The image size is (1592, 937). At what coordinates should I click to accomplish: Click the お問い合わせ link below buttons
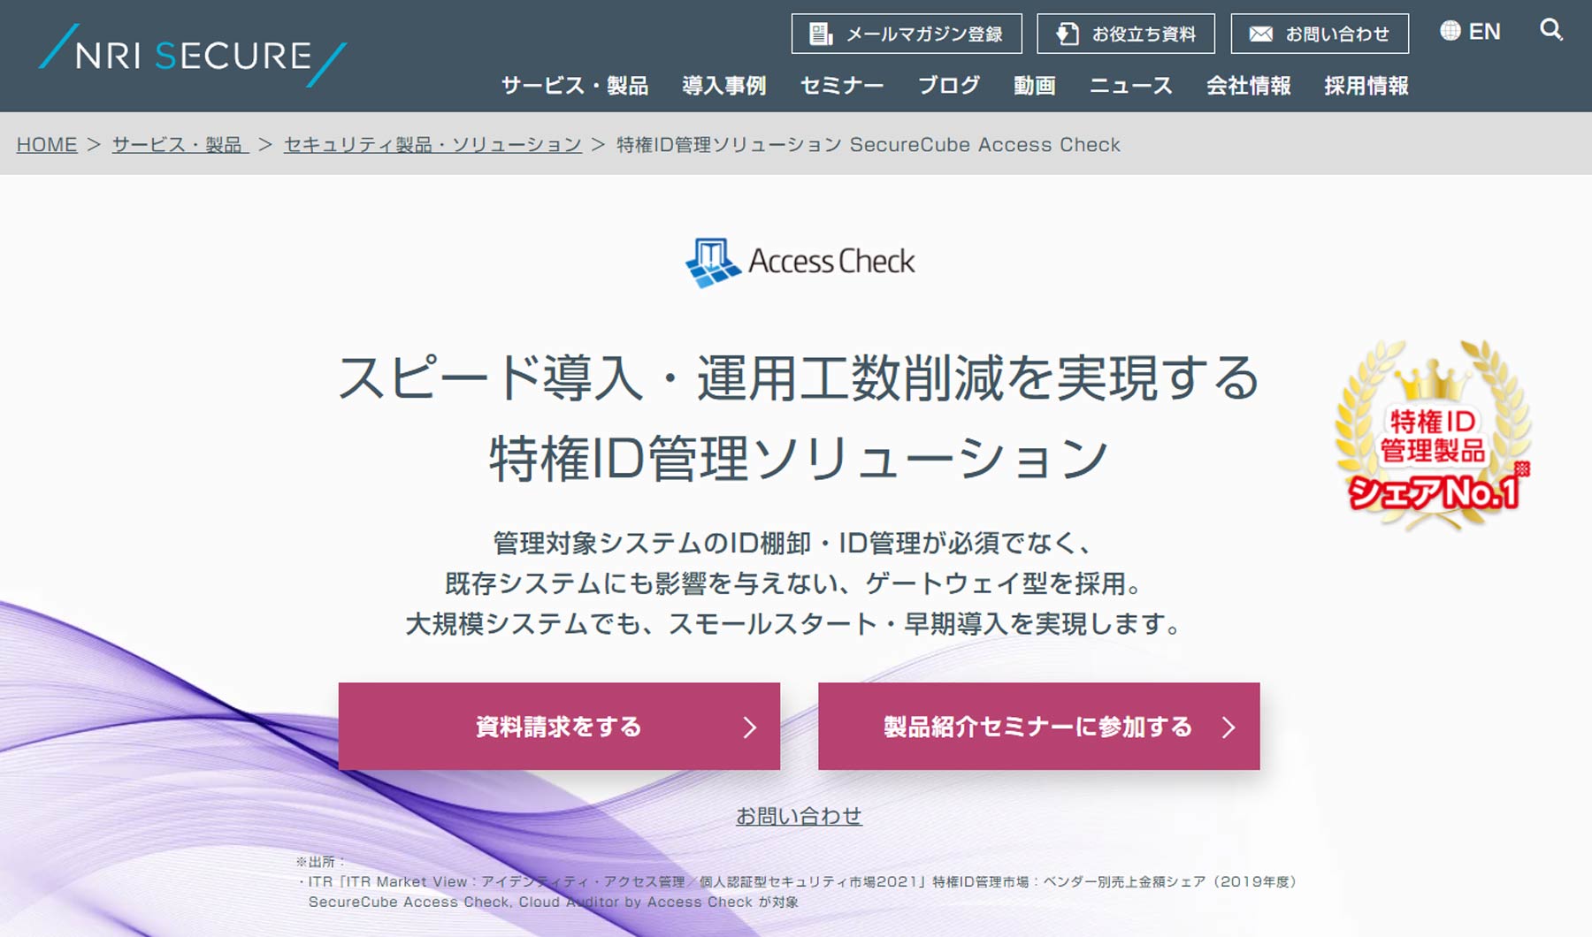point(799,816)
